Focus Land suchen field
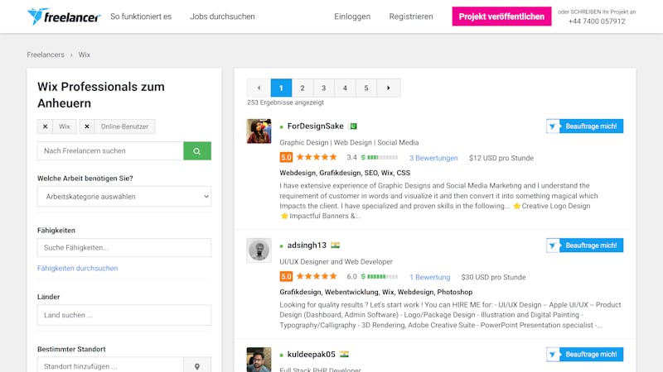The image size is (663, 372). tap(124, 315)
